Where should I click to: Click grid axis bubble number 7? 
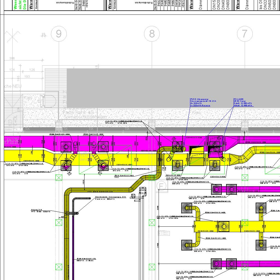[x=244, y=34]
